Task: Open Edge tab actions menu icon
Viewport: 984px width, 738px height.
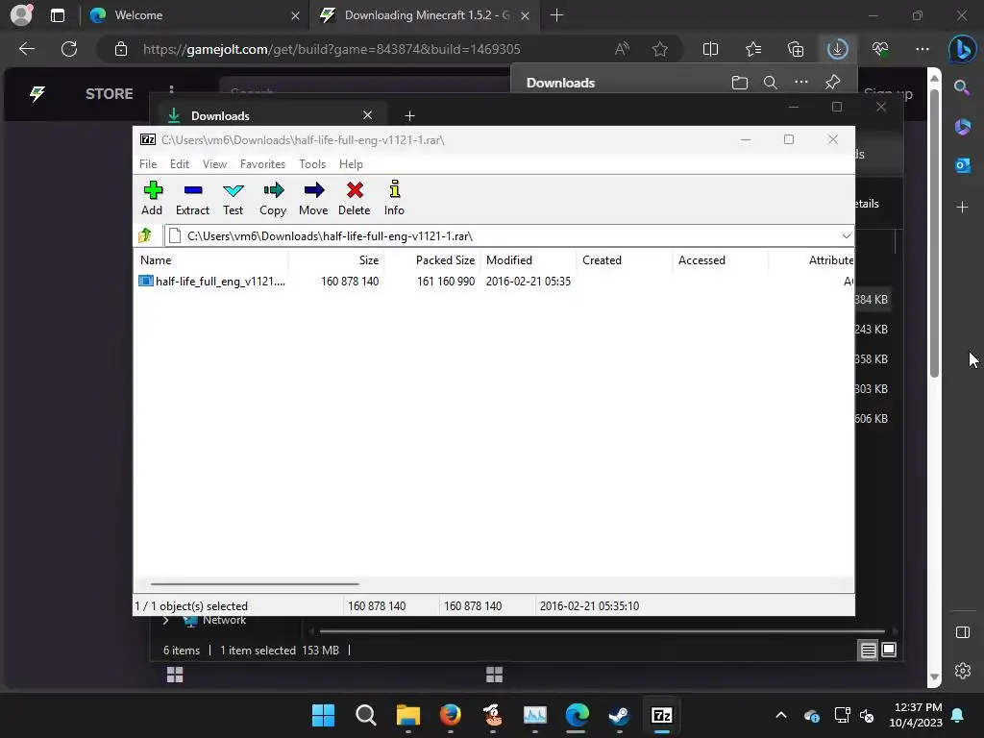Action: 57,15
